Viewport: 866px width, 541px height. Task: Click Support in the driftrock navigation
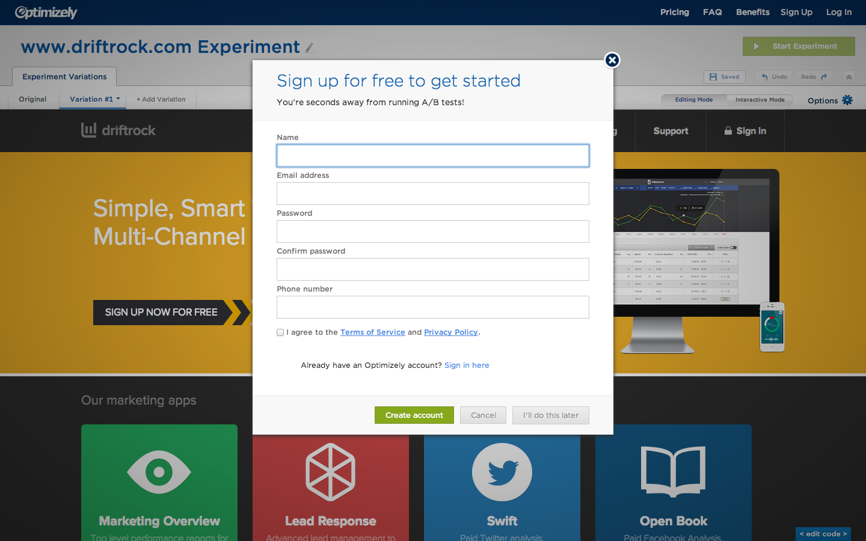[x=671, y=131]
